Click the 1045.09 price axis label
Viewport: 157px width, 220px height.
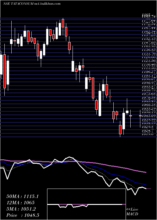point(149,116)
